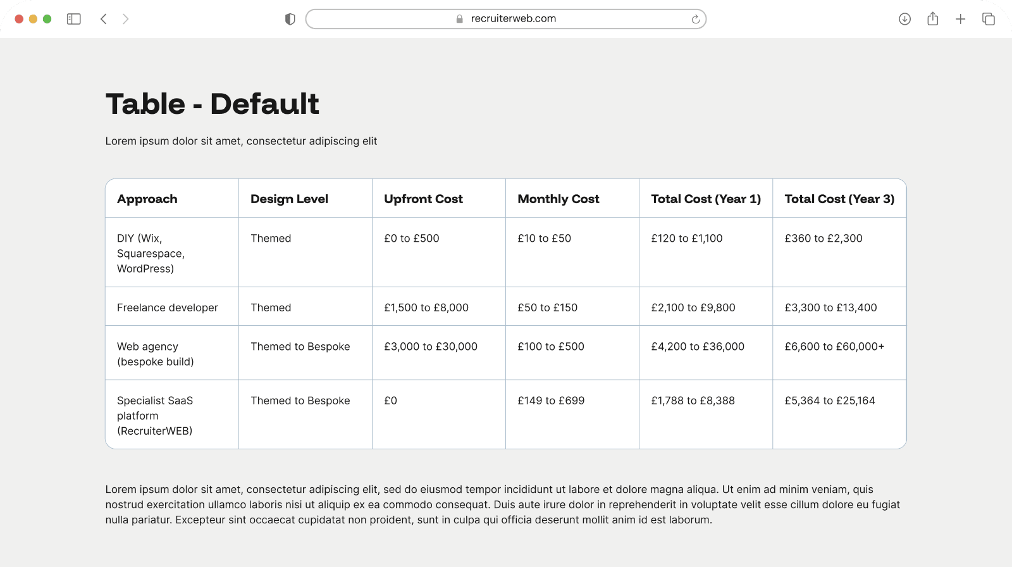Click the "Total Cost (Year 3)" header

(x=840, y=199)
